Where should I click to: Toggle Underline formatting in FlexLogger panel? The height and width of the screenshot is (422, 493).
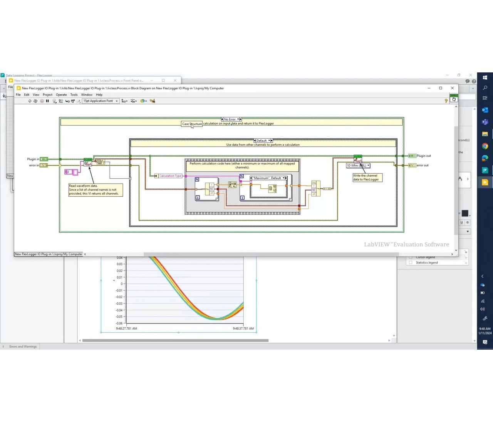[x=462, y=223]
